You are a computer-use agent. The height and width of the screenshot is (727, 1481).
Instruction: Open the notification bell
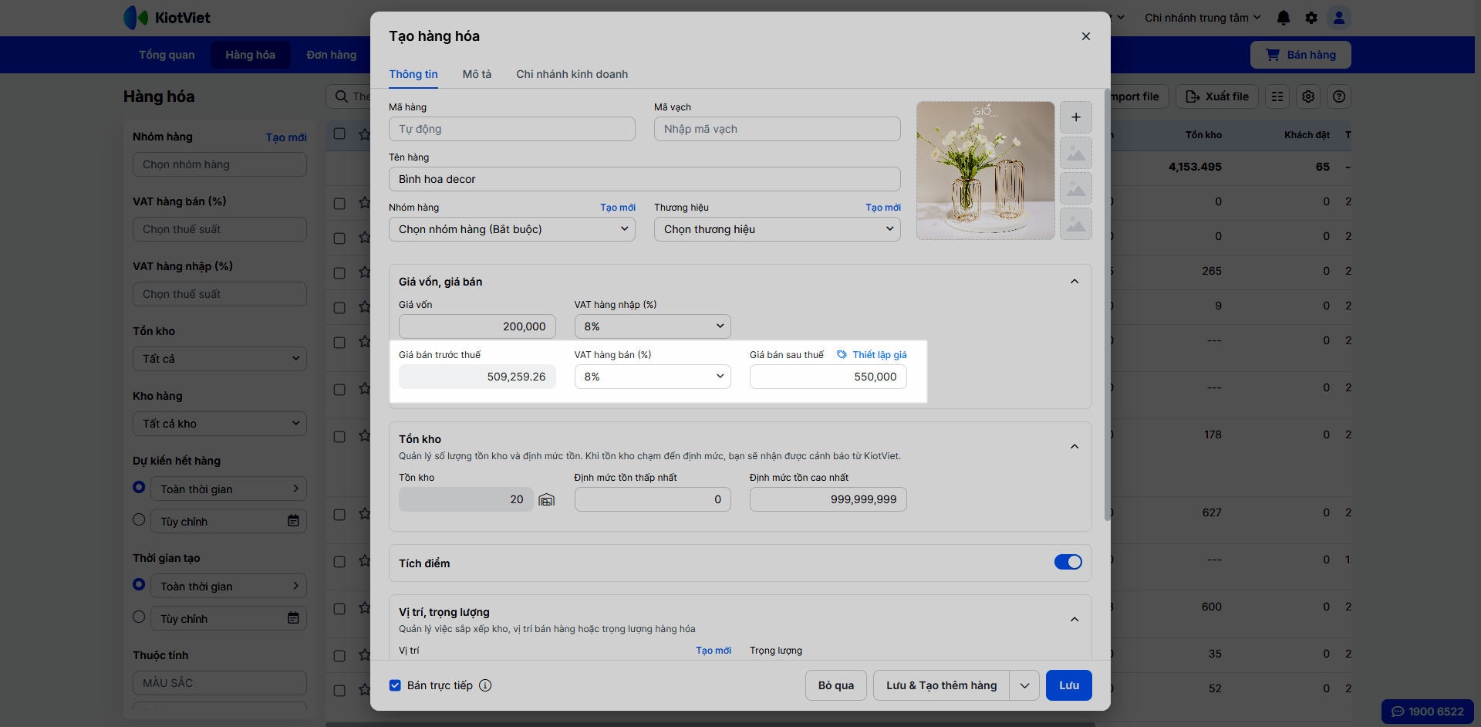pos(1283,18)
